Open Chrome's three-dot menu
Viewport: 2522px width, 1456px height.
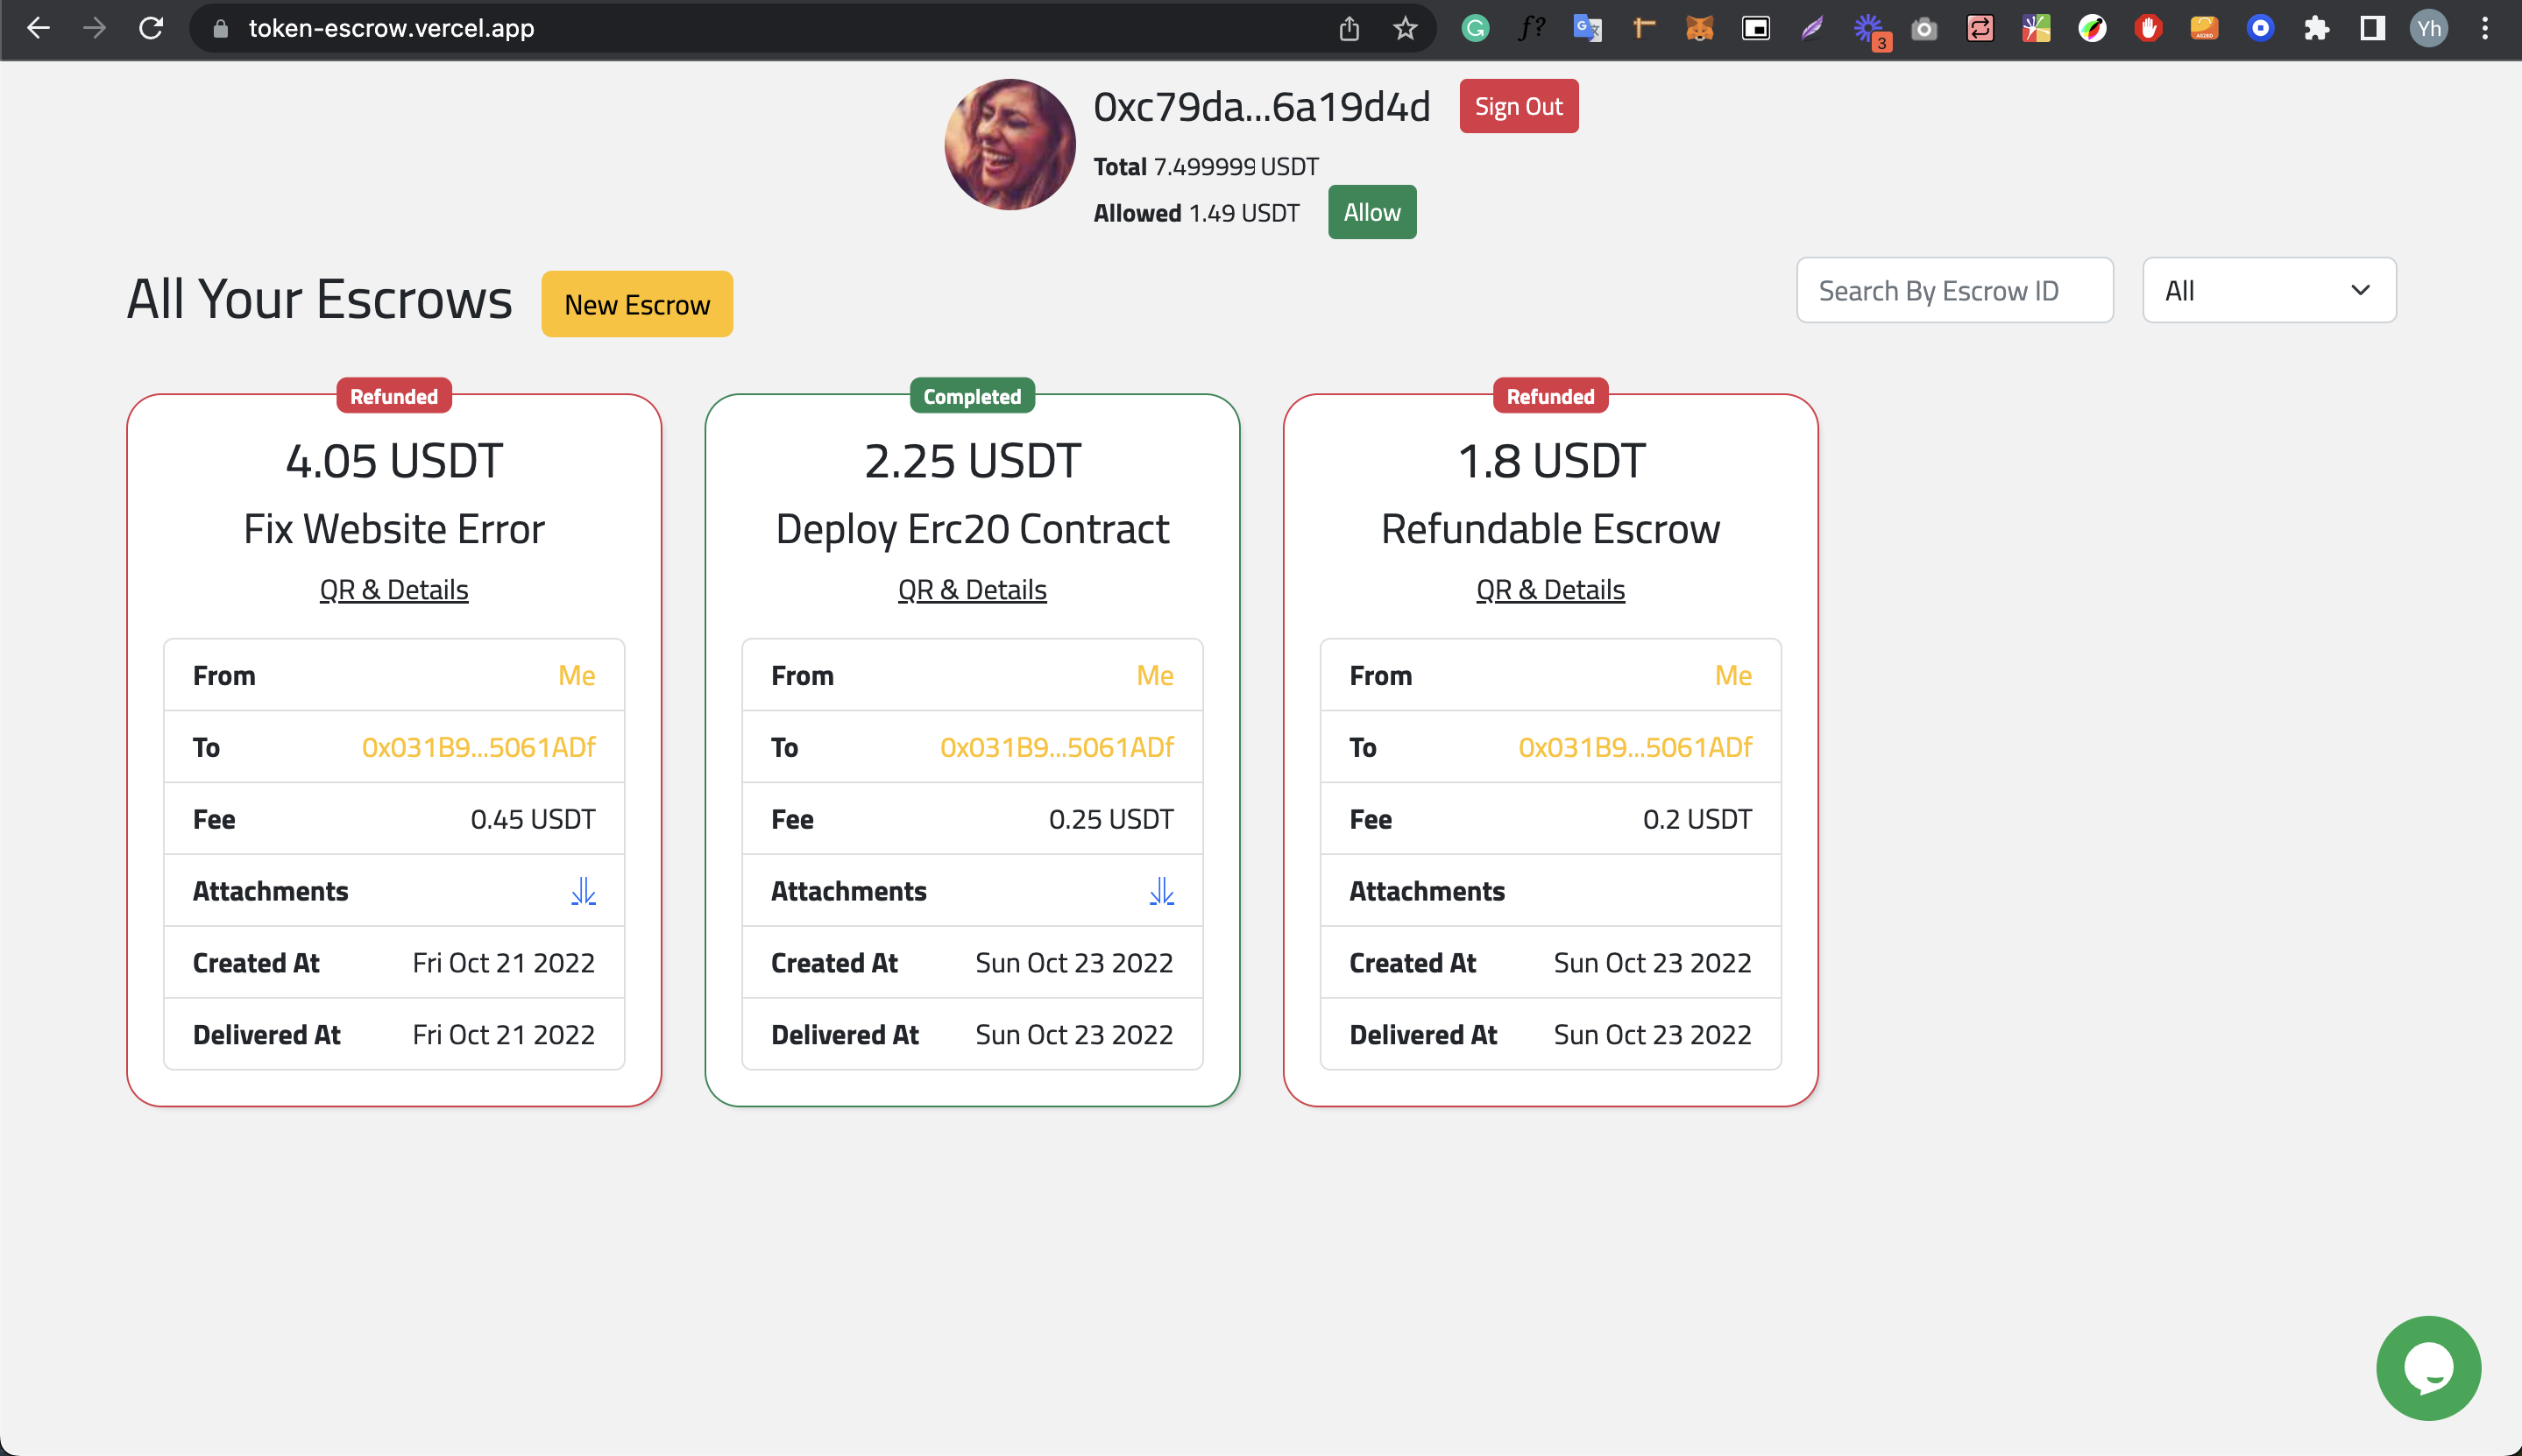point(2486,28)
